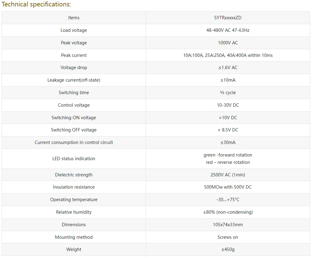Click the 'Screws on' mounting method value
The height and width of the screenshot is (258, 312).
[228, 237]
